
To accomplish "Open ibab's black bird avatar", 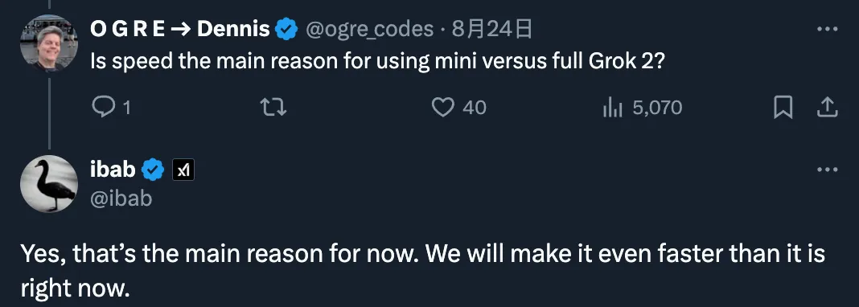I will pos(49,184).
